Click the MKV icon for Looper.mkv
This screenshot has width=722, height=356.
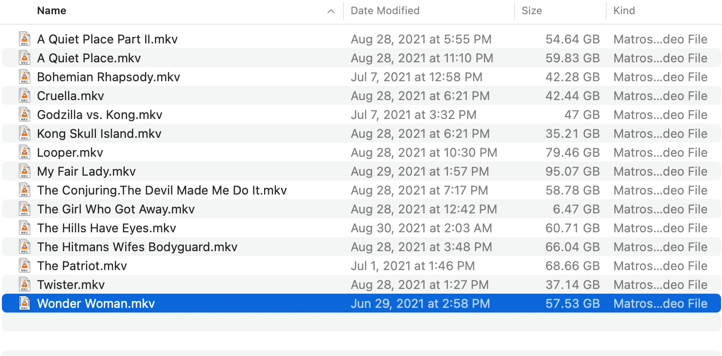(25, 153)
